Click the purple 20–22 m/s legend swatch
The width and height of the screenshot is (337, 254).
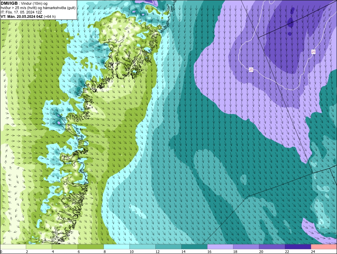pyautogui.click(x=272, y=247)
